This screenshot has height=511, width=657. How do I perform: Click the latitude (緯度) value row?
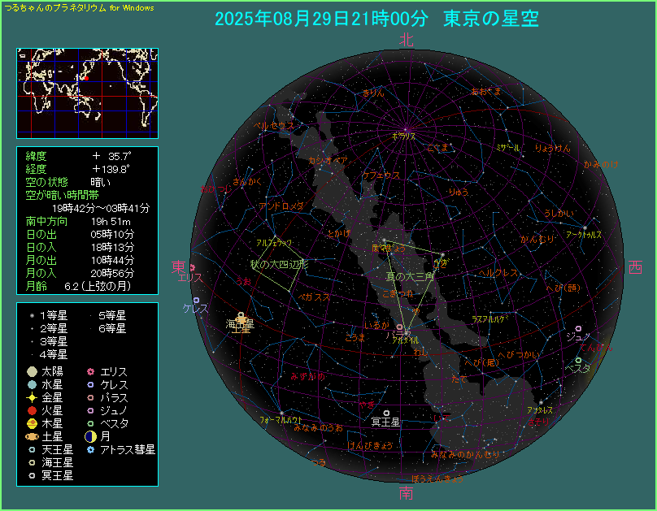(87, 155)
